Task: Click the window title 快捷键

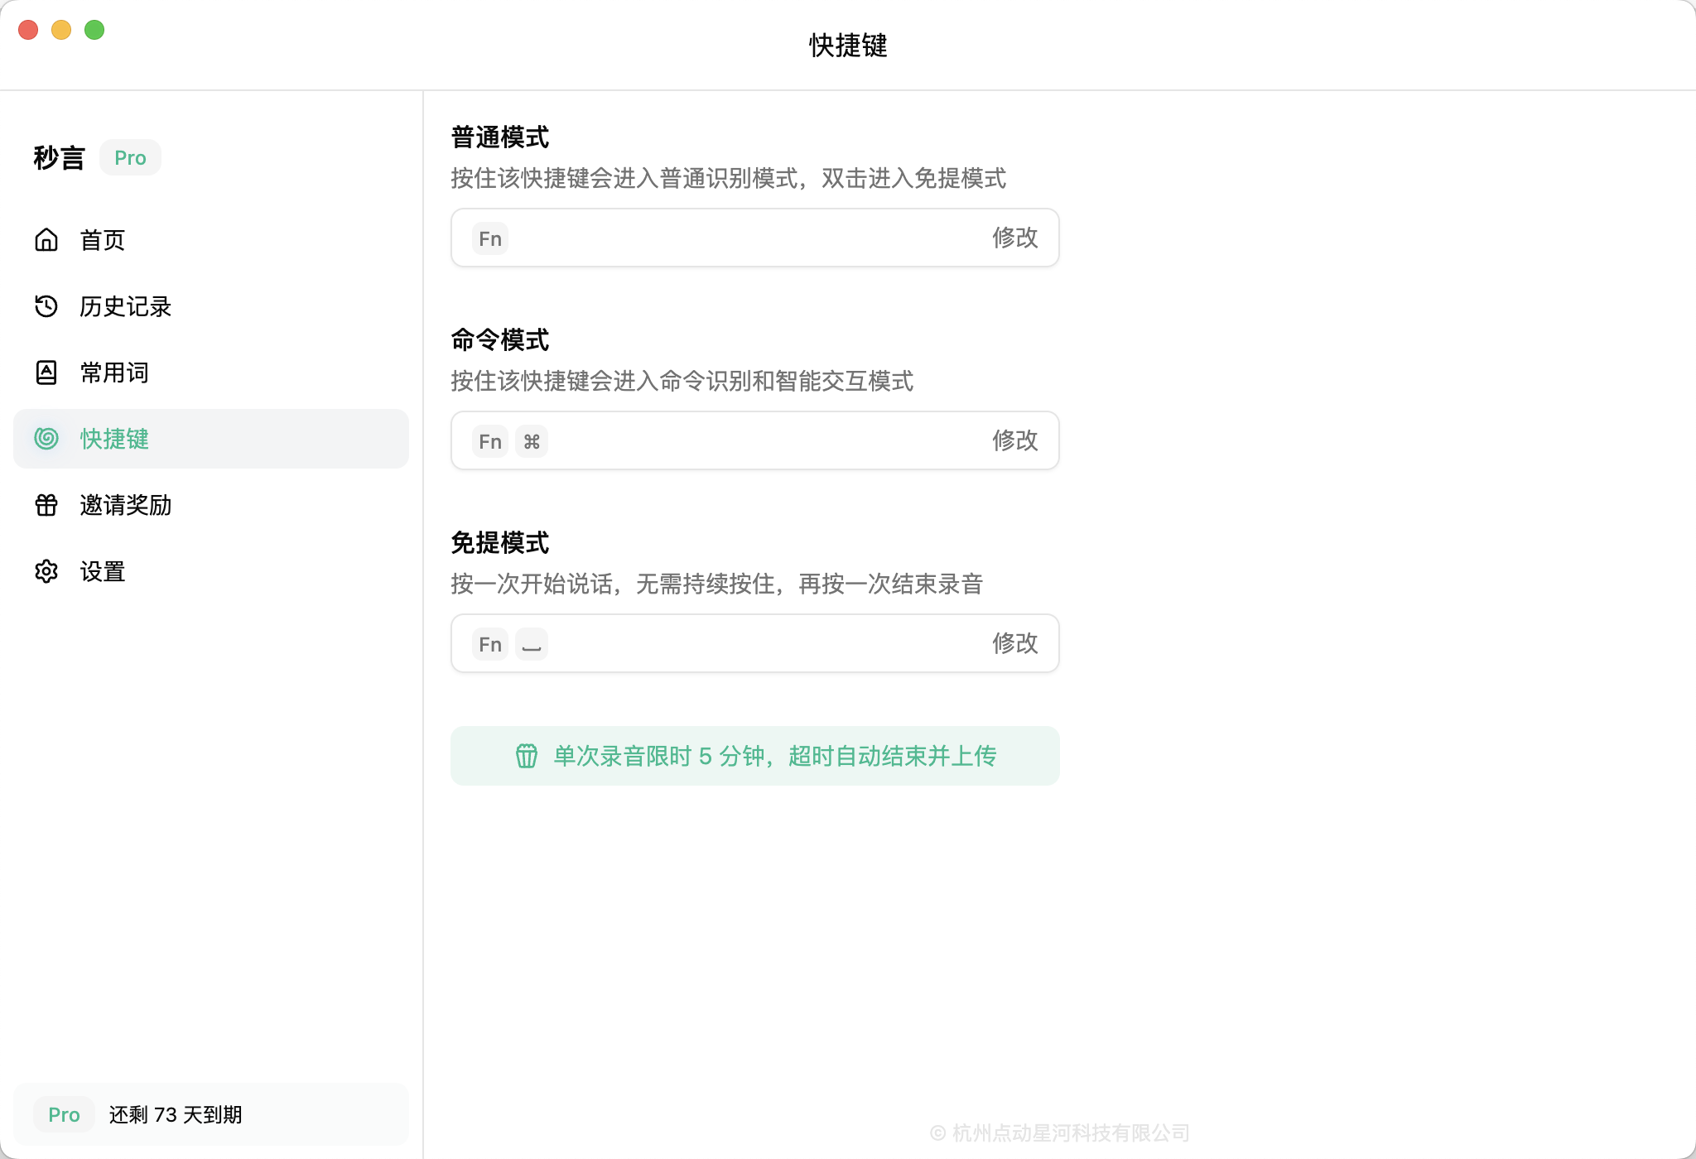Action: pos(848,45)
